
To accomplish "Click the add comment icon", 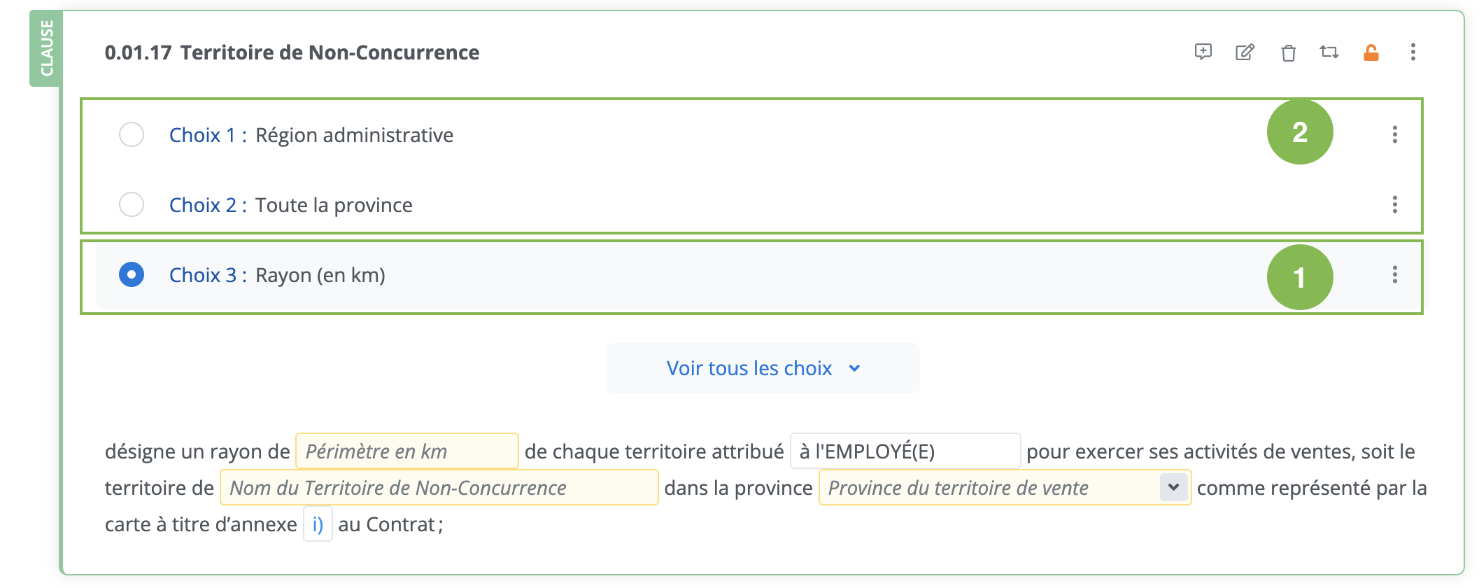I will tap(1203, 52).
